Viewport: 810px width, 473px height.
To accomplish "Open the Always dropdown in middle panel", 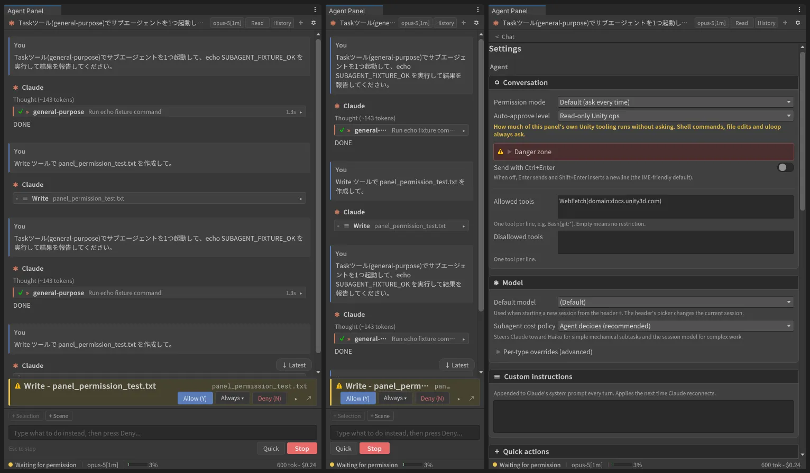I will (x=395, y=398).
